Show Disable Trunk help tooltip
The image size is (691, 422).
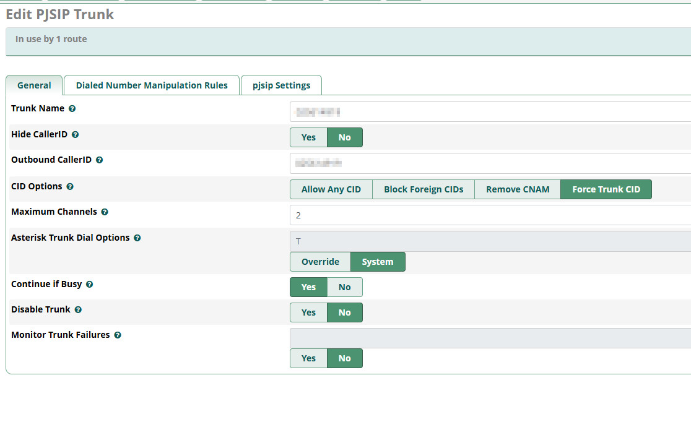point(78,310)
